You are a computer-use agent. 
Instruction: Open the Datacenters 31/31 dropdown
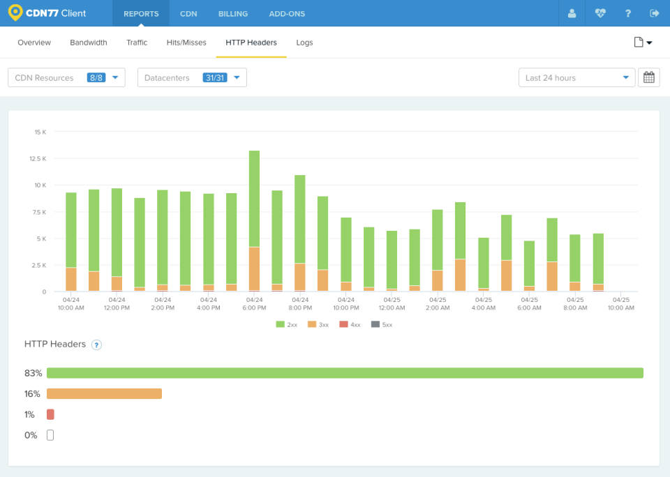(191, 77)
